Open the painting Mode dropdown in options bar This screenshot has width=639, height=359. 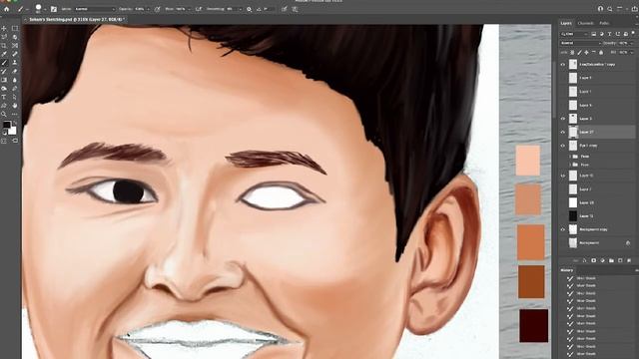click(95, 9)
